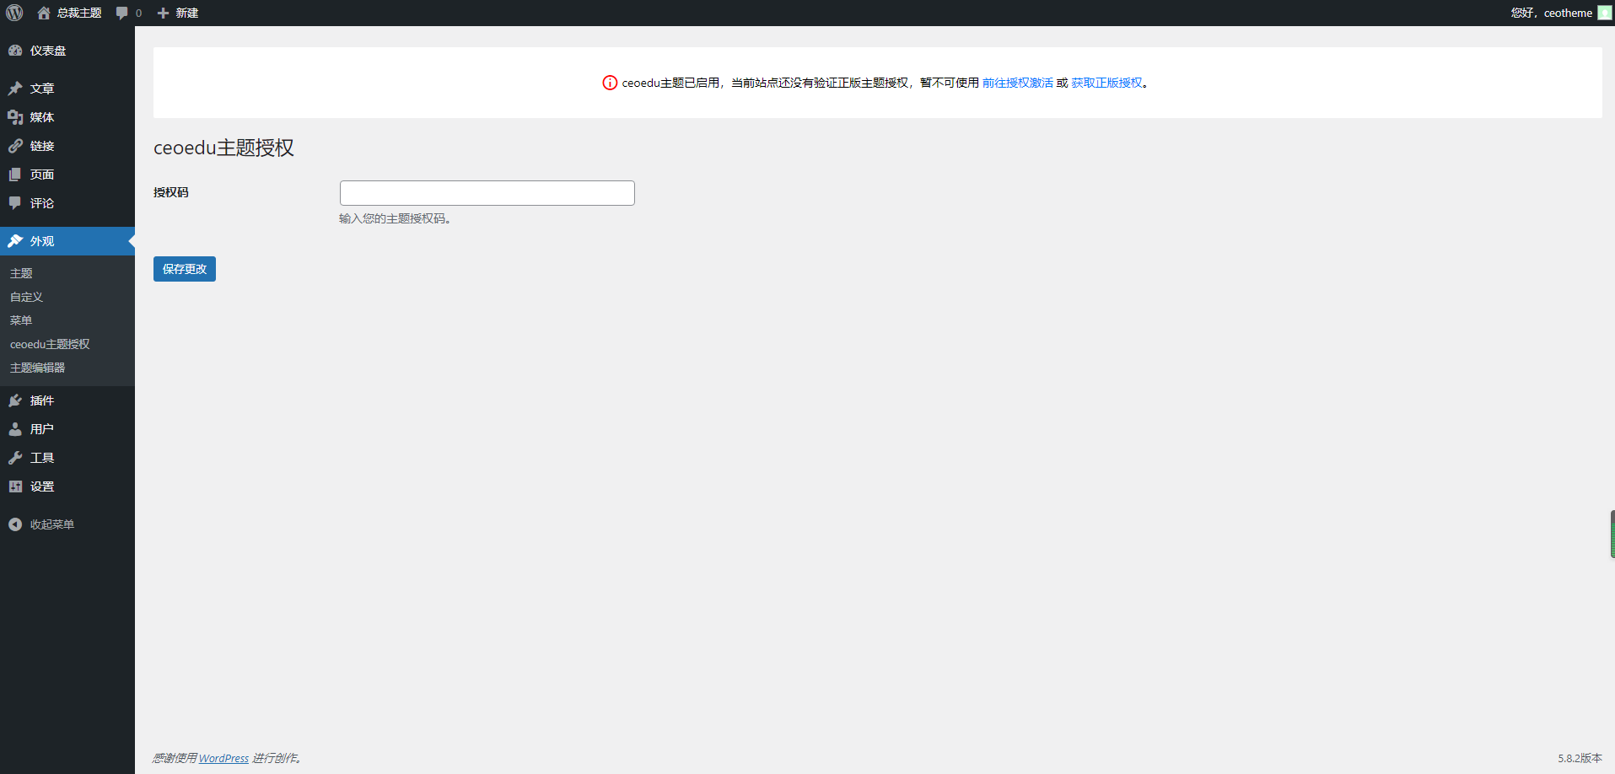The width and height of the screenshot is (1615, 774).
Task: Click the WordPress logo icon
Action: (x=14, y=13)
